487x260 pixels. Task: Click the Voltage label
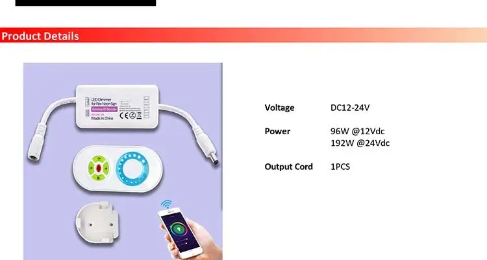279,108
